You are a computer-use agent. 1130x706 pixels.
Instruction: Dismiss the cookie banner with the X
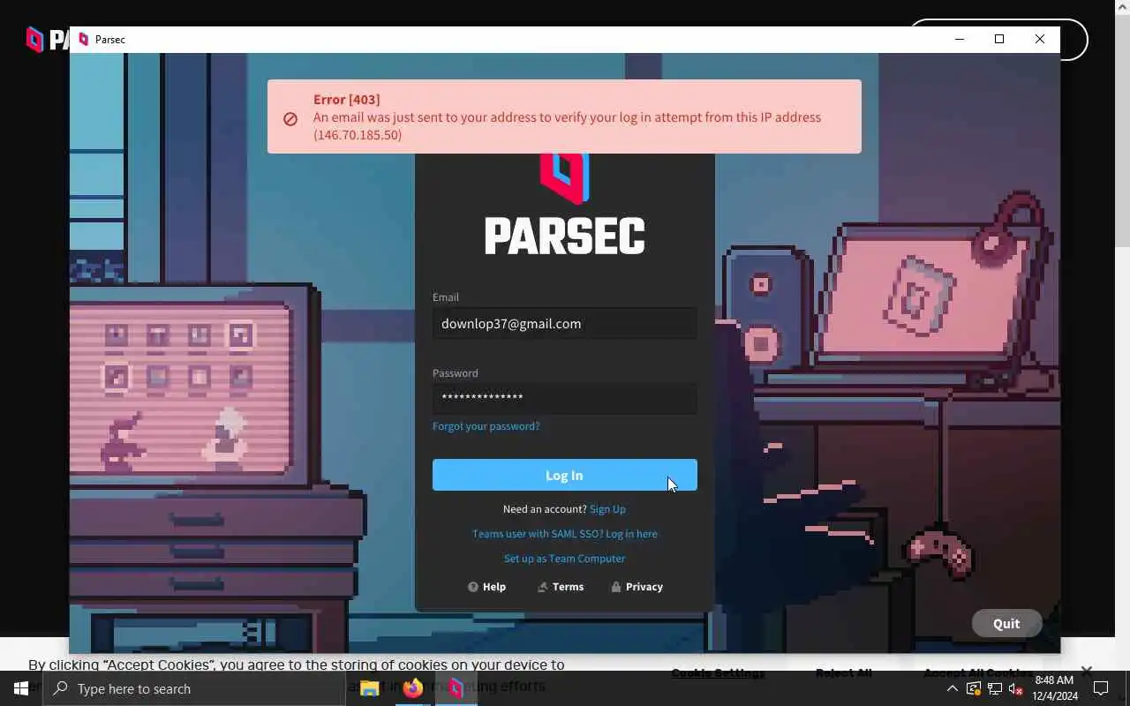[x=1087, y=671]
